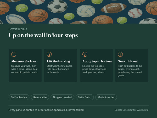Select the Removable tag

click(40, 97)
